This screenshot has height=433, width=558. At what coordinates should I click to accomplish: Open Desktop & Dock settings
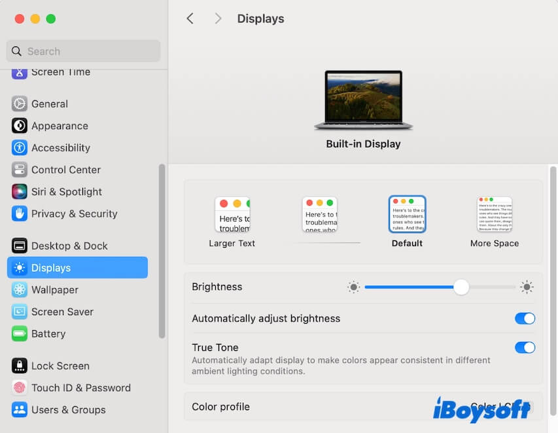pos(69,246)
